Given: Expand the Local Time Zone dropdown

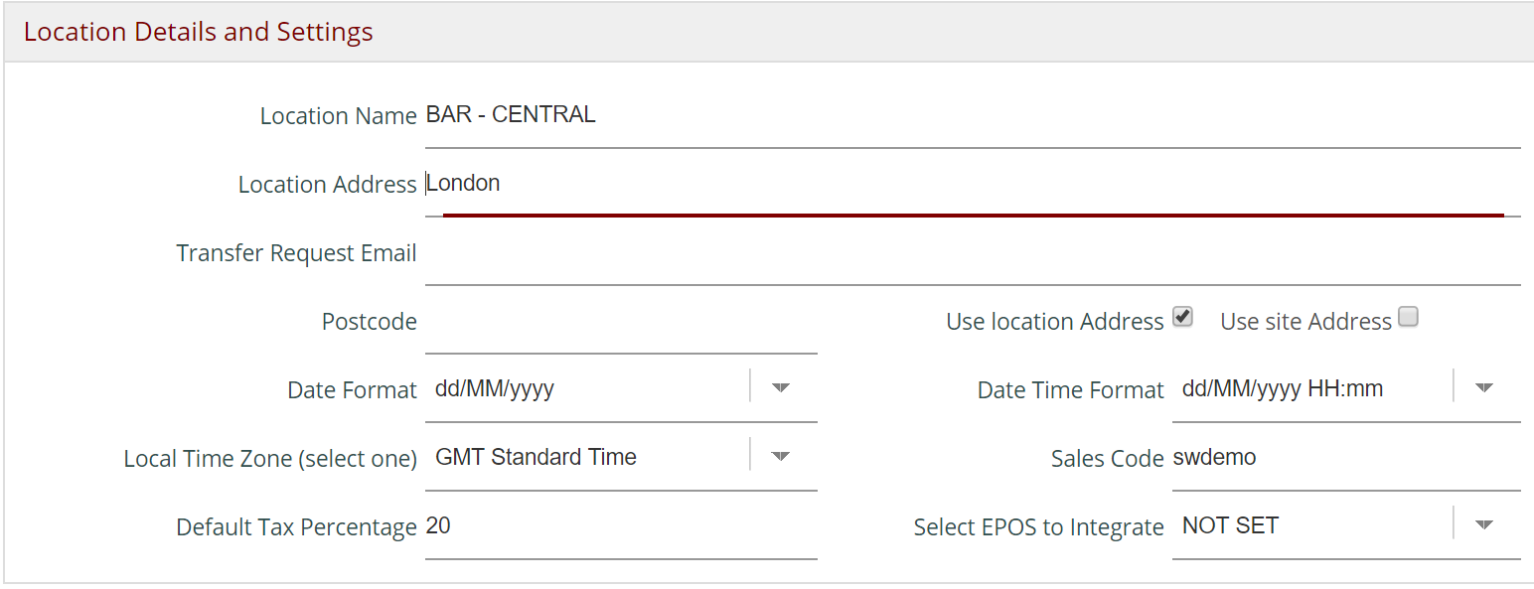Looking at the screenshot, I should click(781, 456).
